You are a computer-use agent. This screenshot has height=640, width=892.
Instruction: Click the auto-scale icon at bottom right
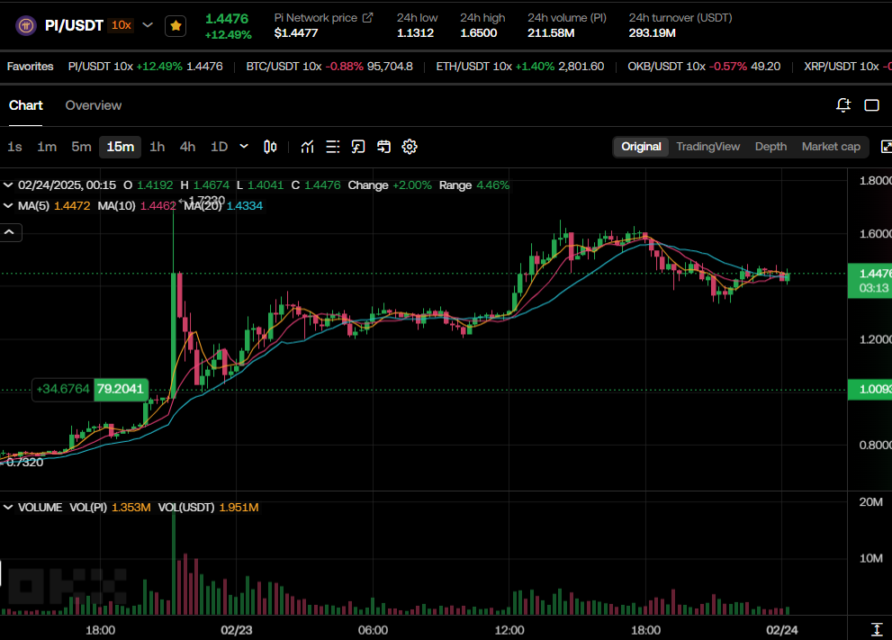(877, 629)
